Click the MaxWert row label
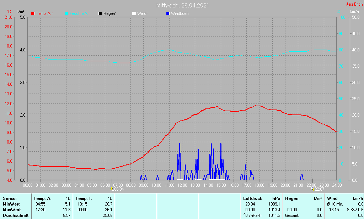 (x=12, y=210)
